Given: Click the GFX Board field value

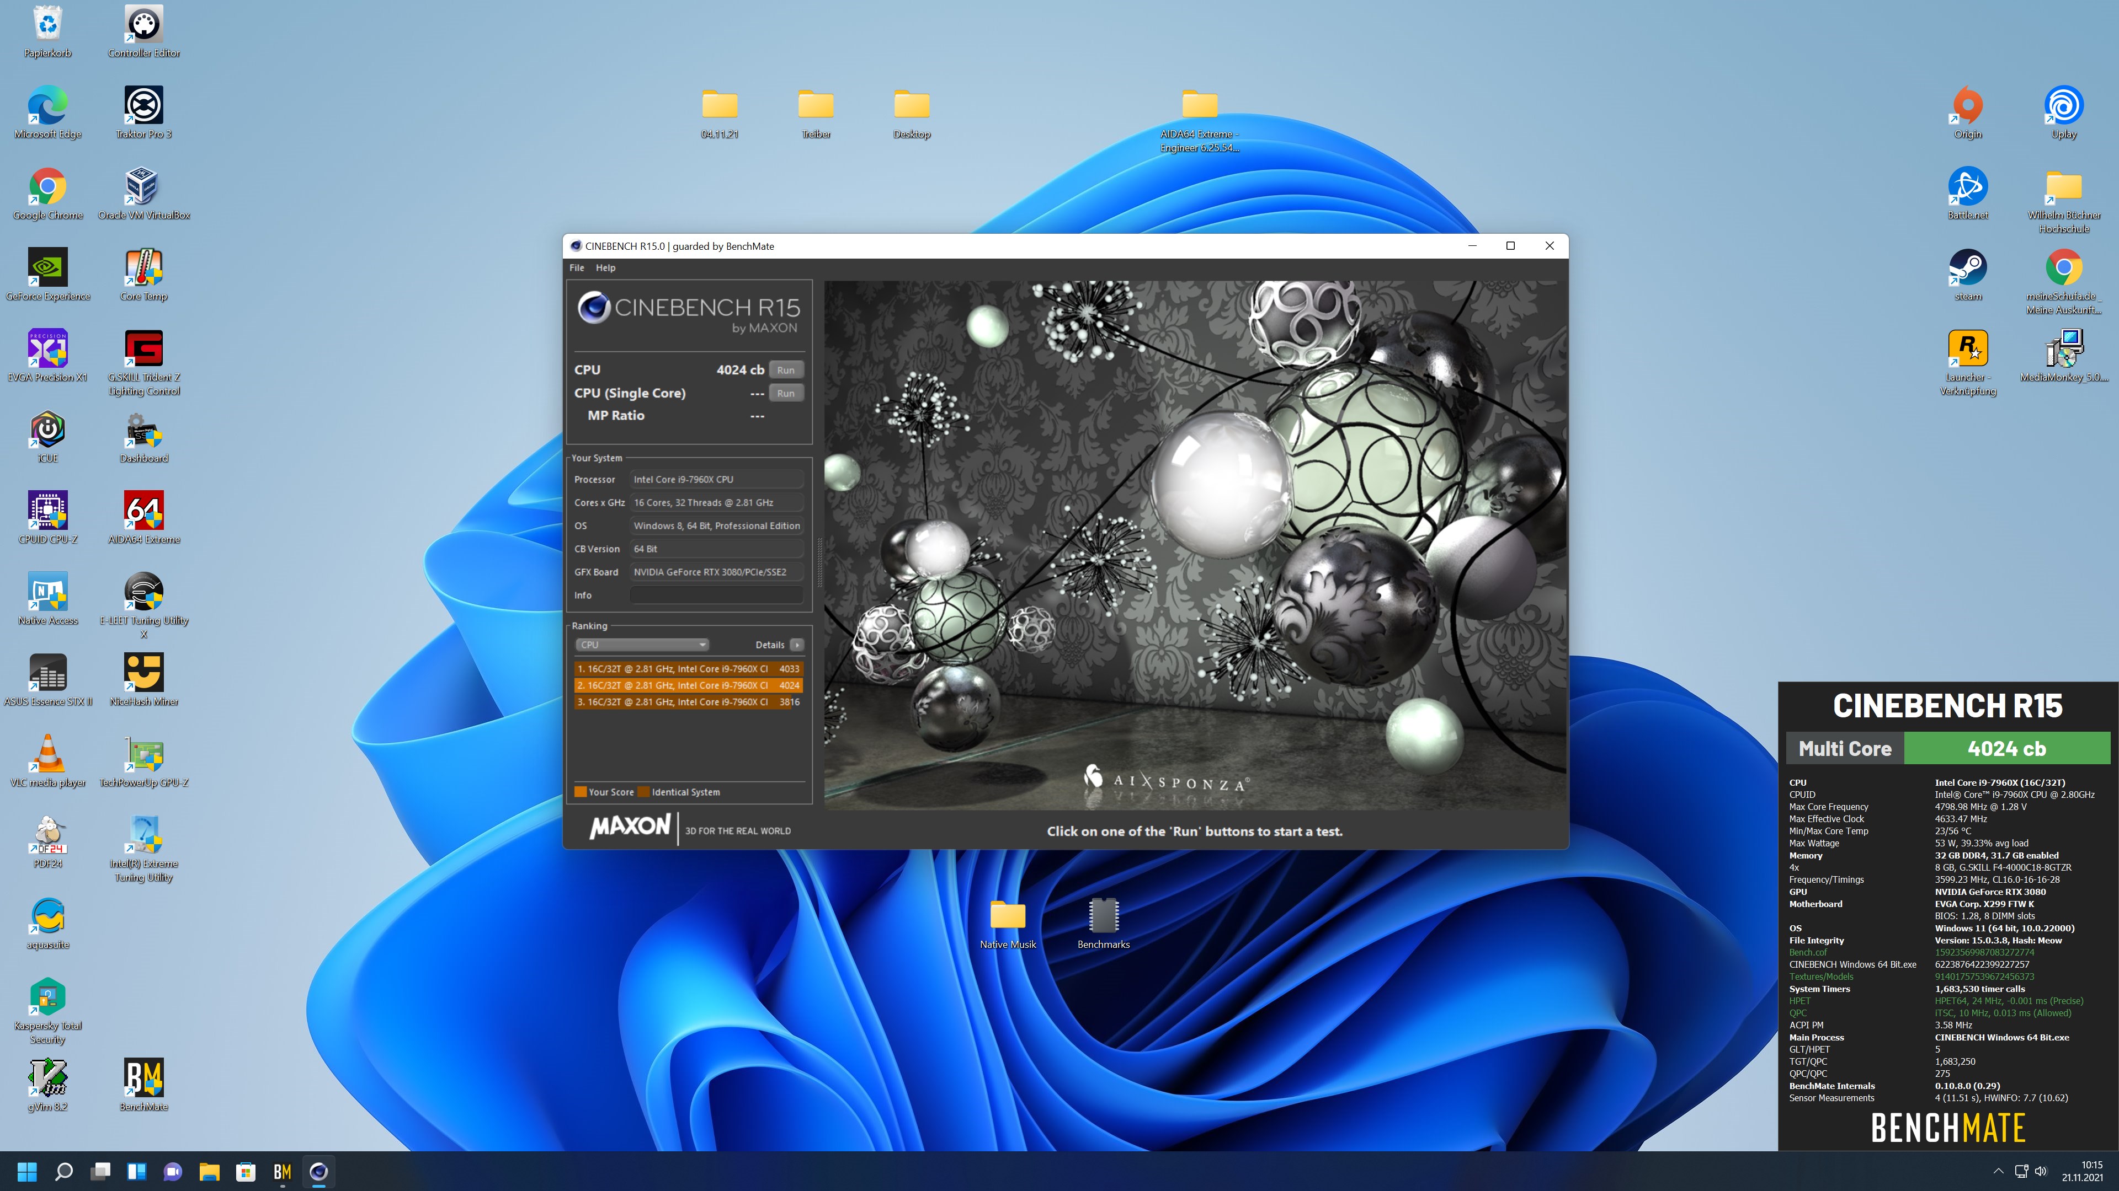Looking at the screenshot, I should click(716, 572).
